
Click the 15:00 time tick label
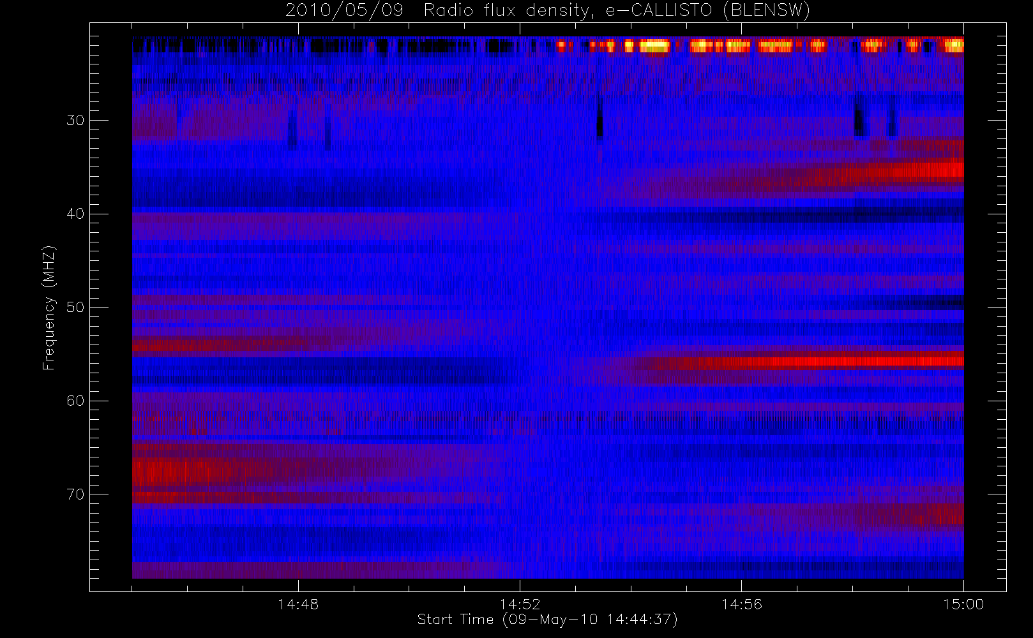(x=963, y=604)
